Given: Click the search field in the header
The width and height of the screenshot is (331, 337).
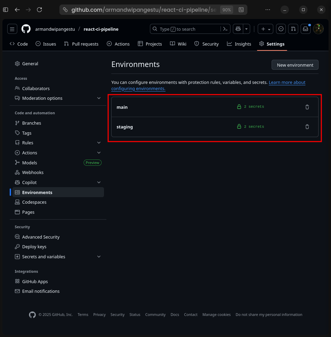Looking at the screenshot, I should pos(187,29).
